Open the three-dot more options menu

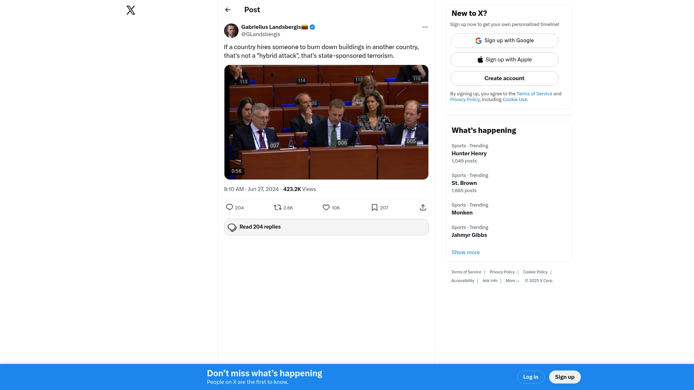425,27
